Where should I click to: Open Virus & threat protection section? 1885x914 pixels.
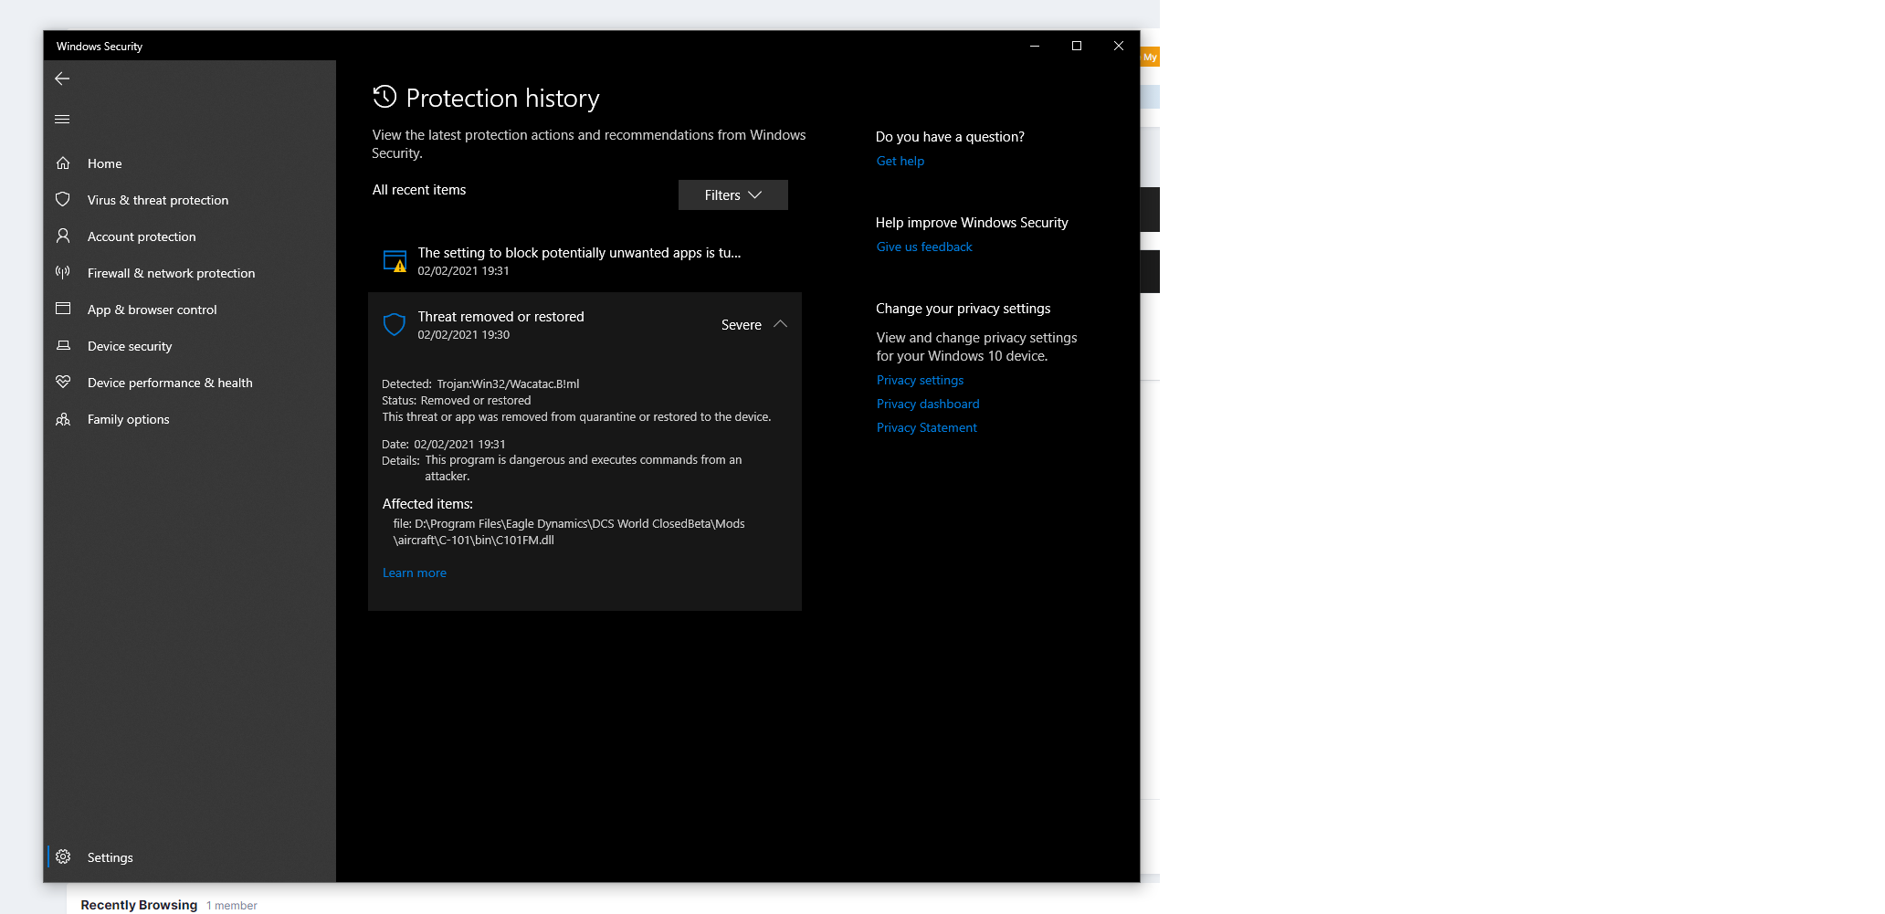[190, 200]
